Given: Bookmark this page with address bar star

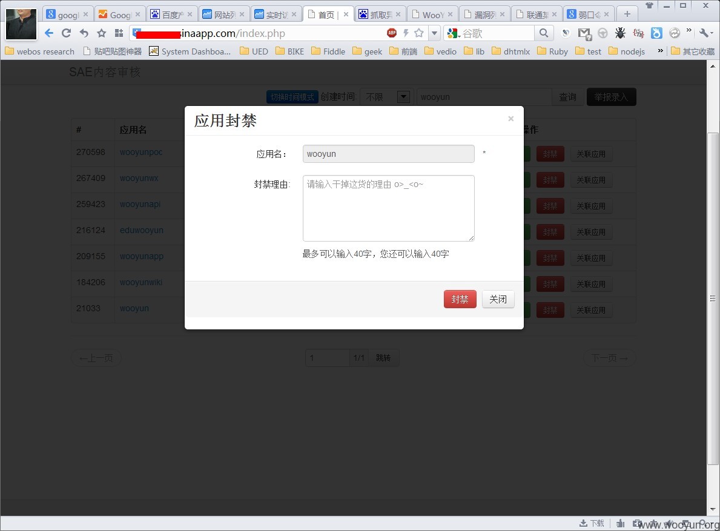Looking at the screenshot, I should pyautogui.click(x=419, y=33).
